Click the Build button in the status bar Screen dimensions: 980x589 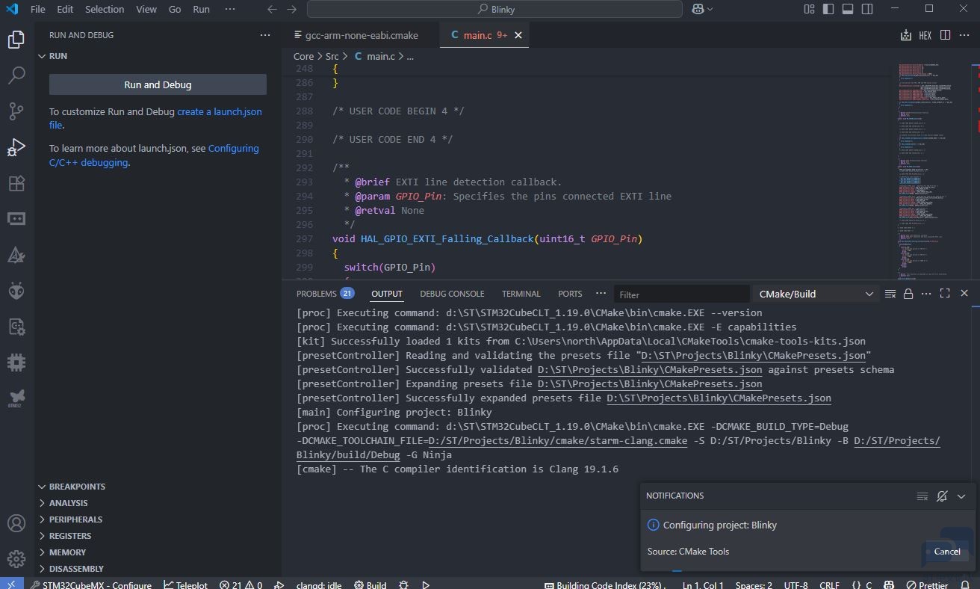coord(370,585)
